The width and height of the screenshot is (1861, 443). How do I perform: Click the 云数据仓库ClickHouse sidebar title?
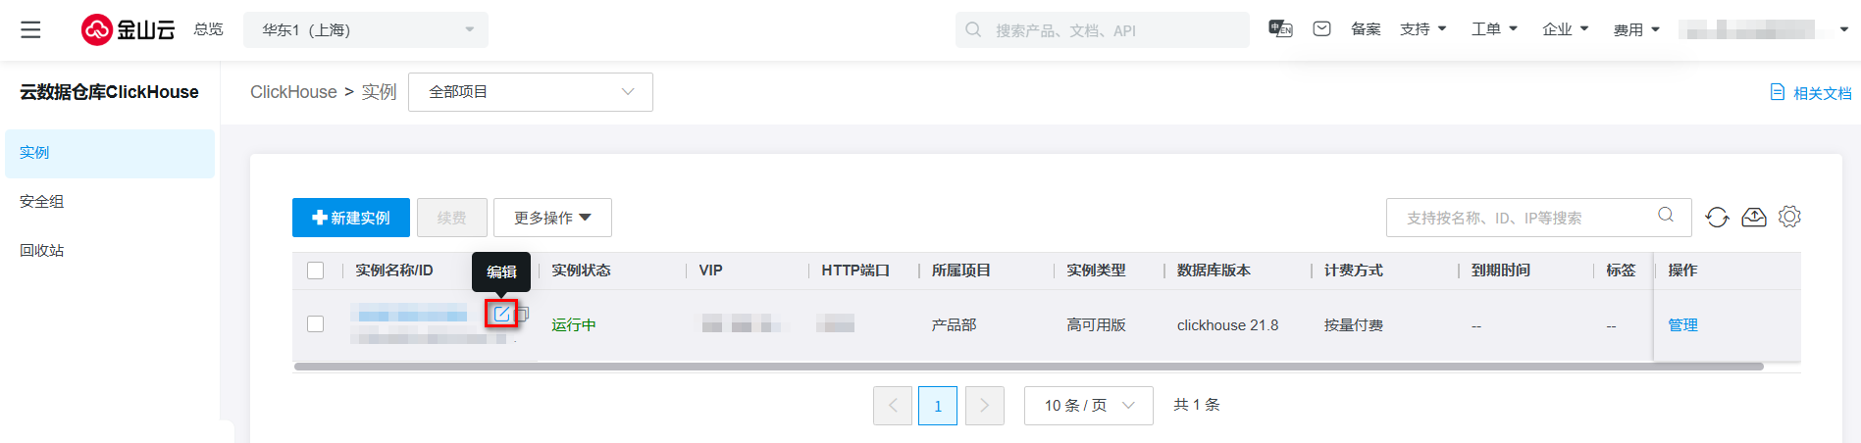[109, 92]
